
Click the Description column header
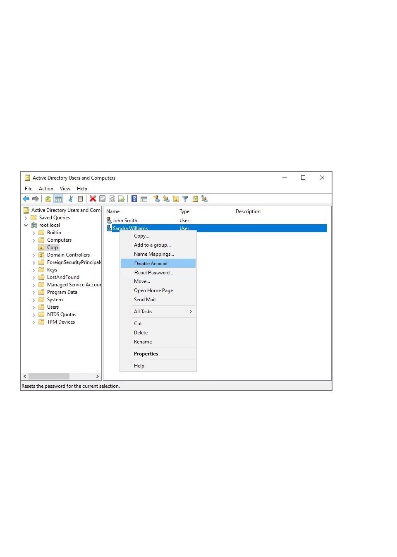pos(280,211)
